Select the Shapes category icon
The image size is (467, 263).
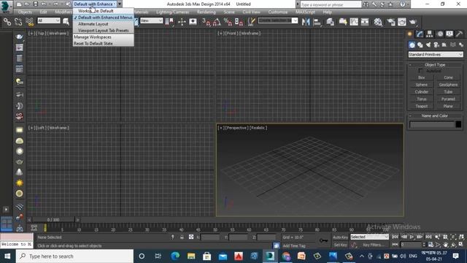420,45
